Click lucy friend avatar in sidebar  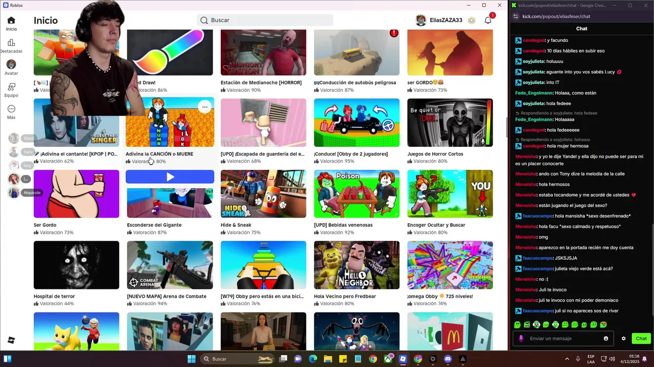[14, 166]
